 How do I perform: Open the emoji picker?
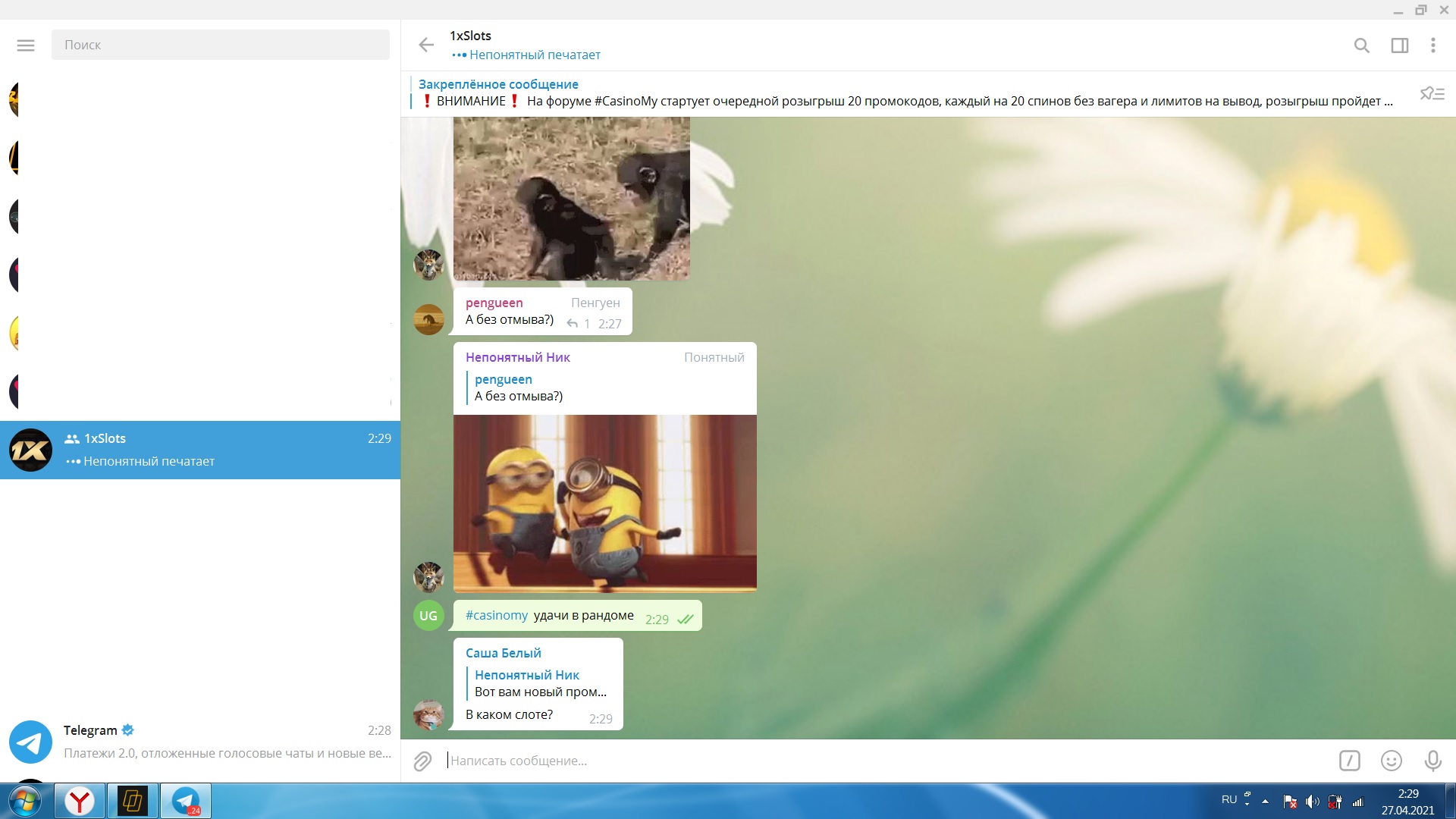tap(1391, 761)
